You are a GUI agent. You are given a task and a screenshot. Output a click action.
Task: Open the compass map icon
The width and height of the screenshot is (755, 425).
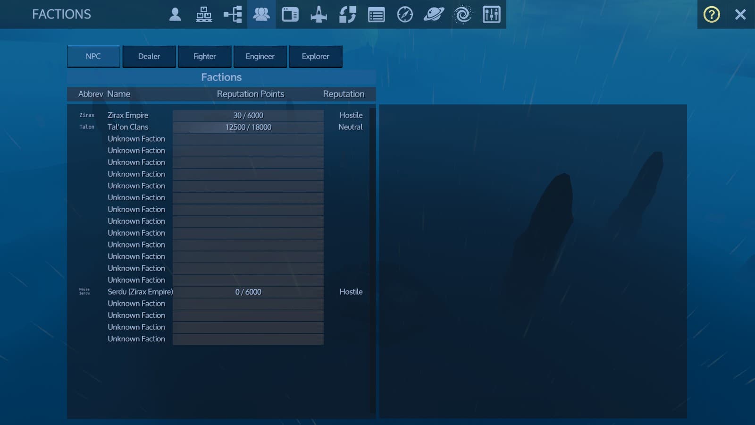pyautogui.click(x=405, y=14)
